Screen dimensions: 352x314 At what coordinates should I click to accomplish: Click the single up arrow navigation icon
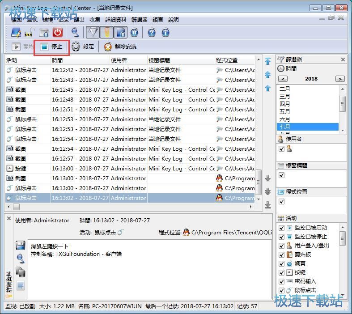click(x=267, y=88)
